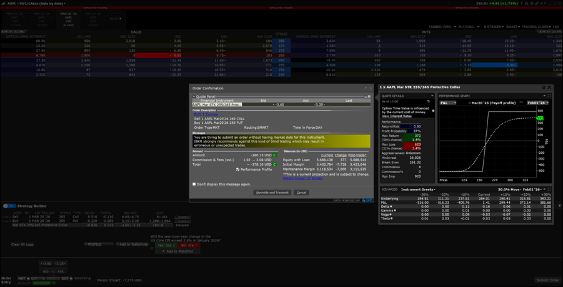
Task: Click Submit Order button
Action: (547, 280)
